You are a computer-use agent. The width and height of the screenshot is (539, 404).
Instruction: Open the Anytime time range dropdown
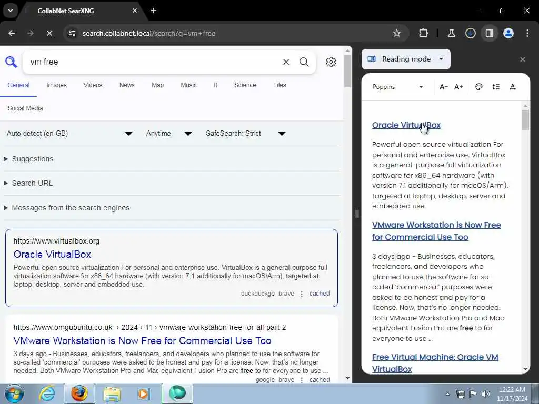(168, 133)
